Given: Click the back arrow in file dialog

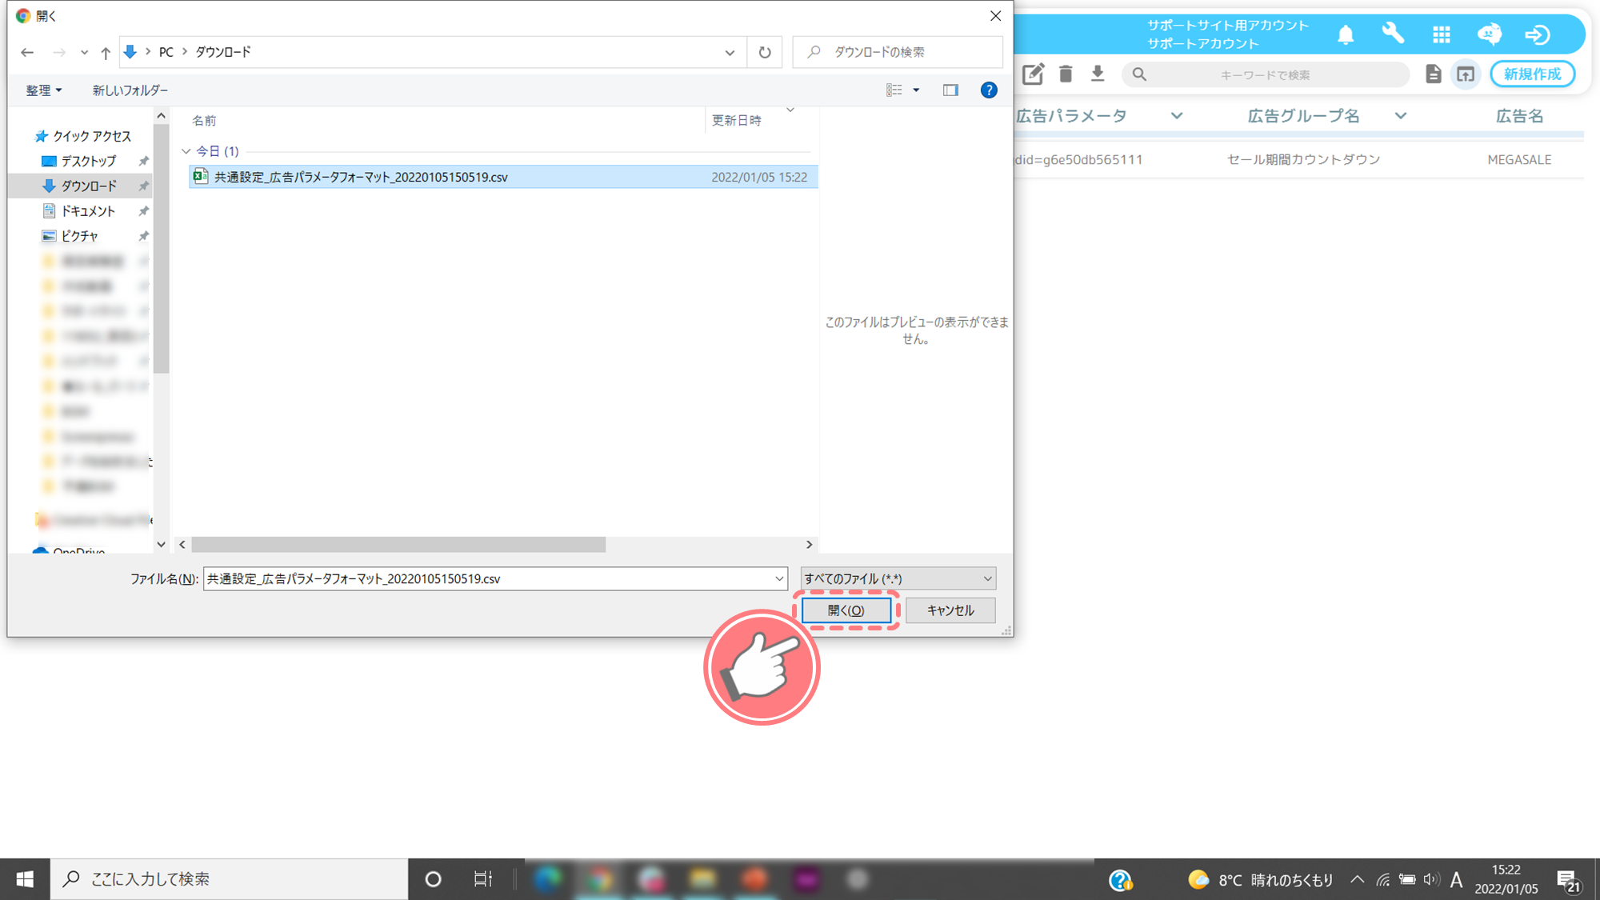Looking at the screenshot, I should point(27,52).
